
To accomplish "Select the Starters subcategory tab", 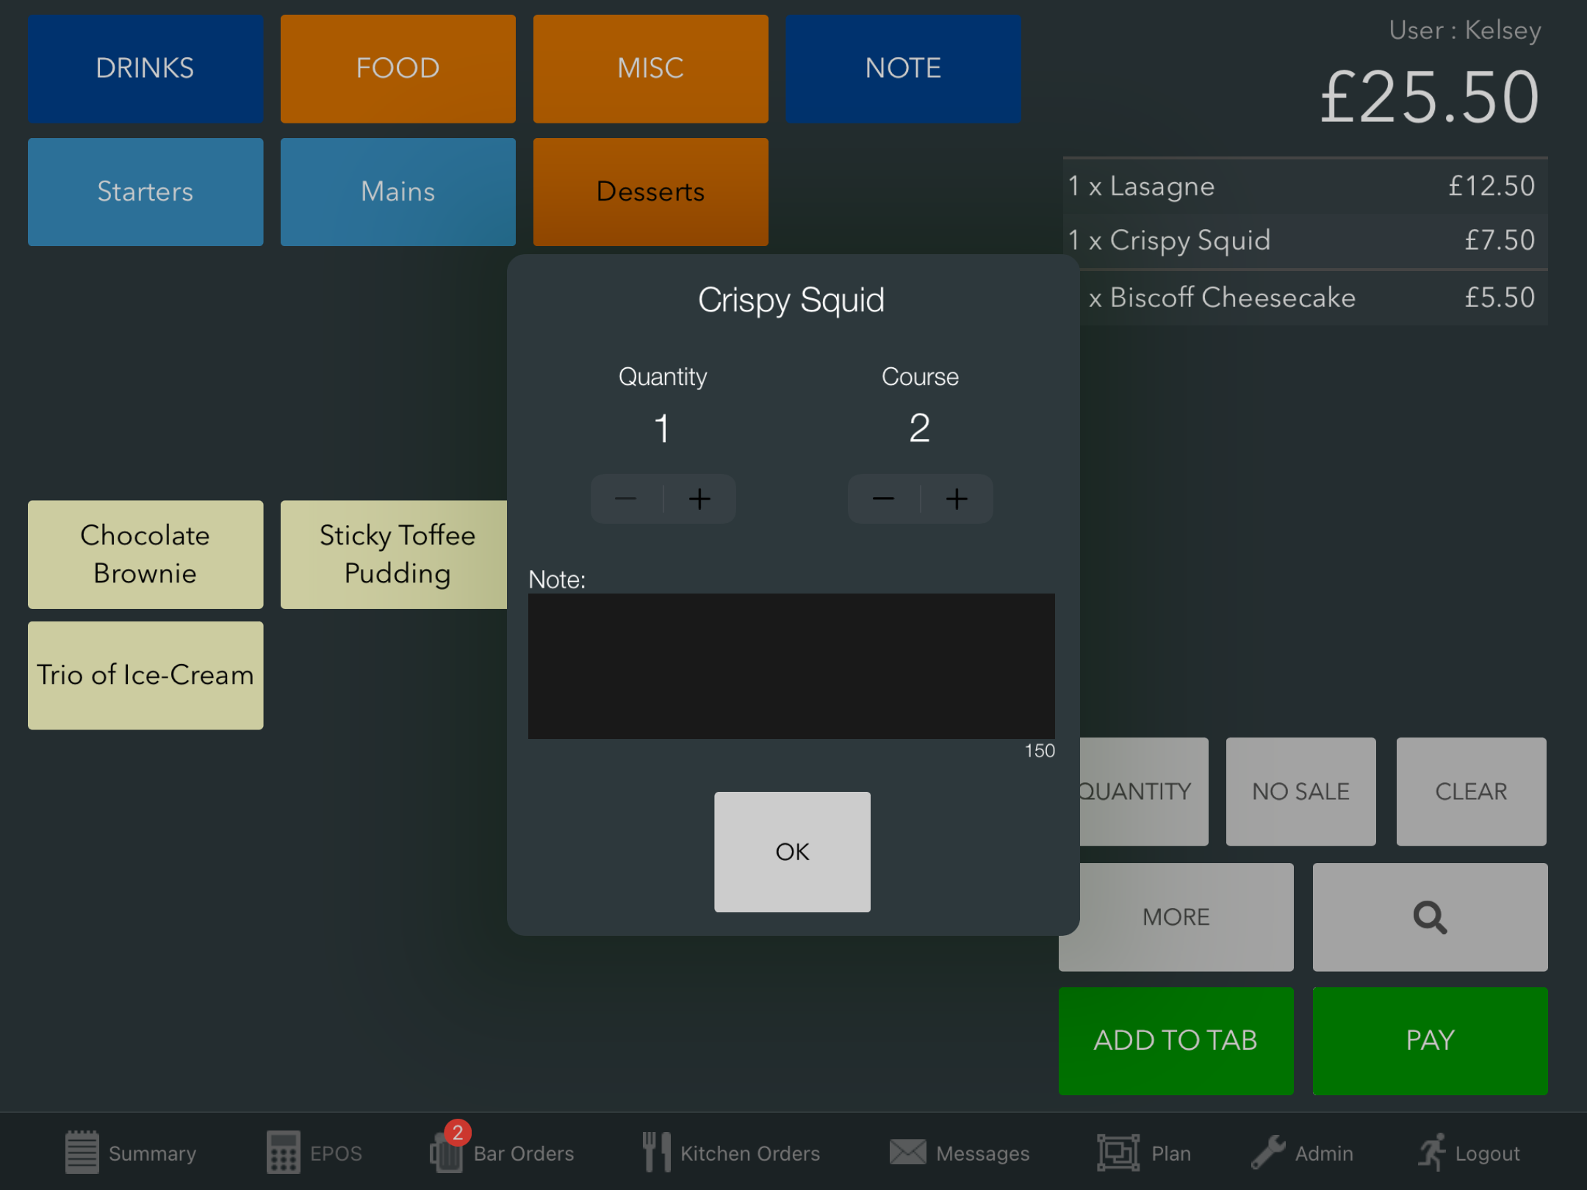I will pos(145,192).
